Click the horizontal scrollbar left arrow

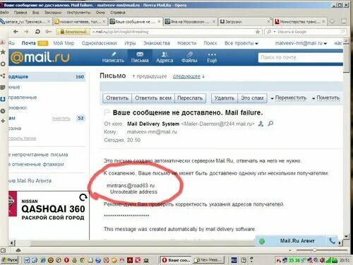pyautogui.click(x=12, y=242)
